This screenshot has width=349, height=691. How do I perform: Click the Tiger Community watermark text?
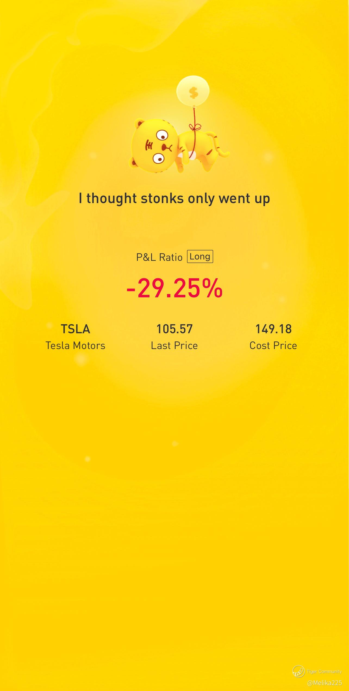324,671
